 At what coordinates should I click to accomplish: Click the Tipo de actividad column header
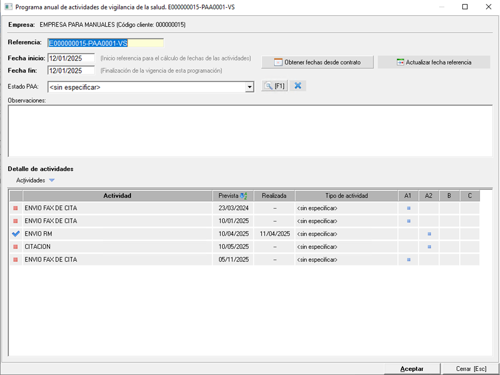coord(346,196)
